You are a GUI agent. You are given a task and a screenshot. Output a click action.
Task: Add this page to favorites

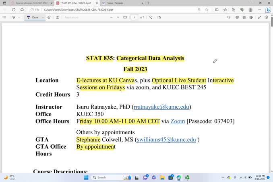pos(207,10)
